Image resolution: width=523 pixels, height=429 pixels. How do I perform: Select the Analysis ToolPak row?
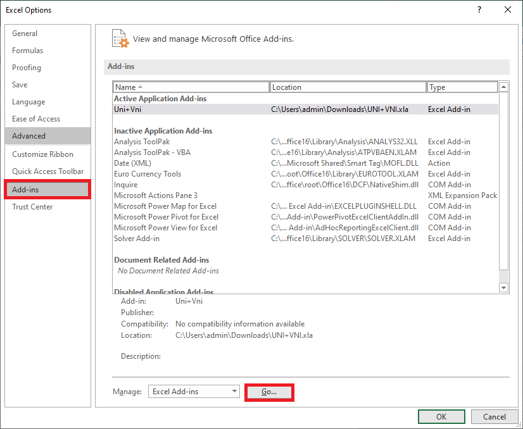point(306,142)
